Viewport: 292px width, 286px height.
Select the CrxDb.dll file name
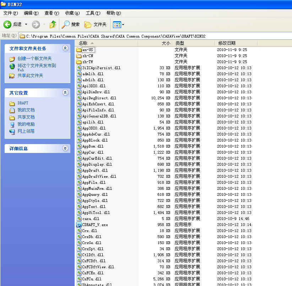(x=92, y=237)
